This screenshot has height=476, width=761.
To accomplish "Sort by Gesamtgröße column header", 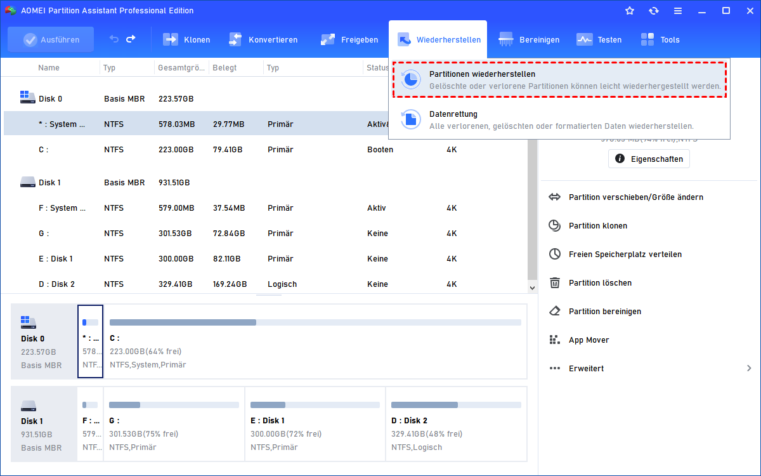I will [x=181, y=67].
